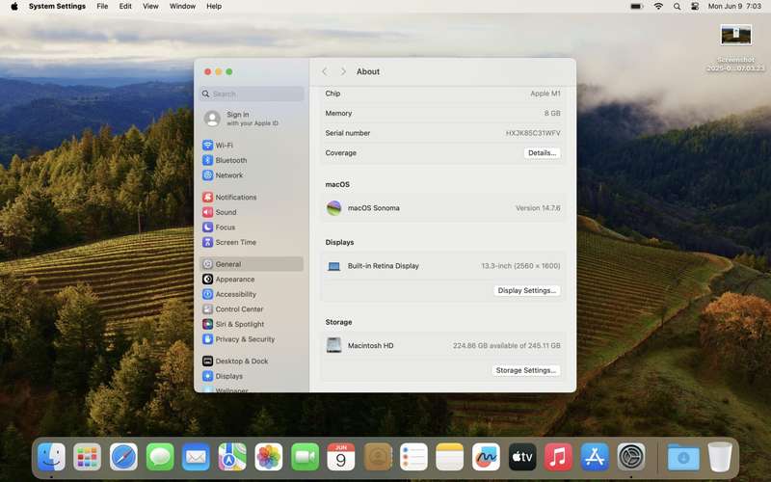Open the Apple menu
The width and height of the screenshot is (771, 482).
14,7
